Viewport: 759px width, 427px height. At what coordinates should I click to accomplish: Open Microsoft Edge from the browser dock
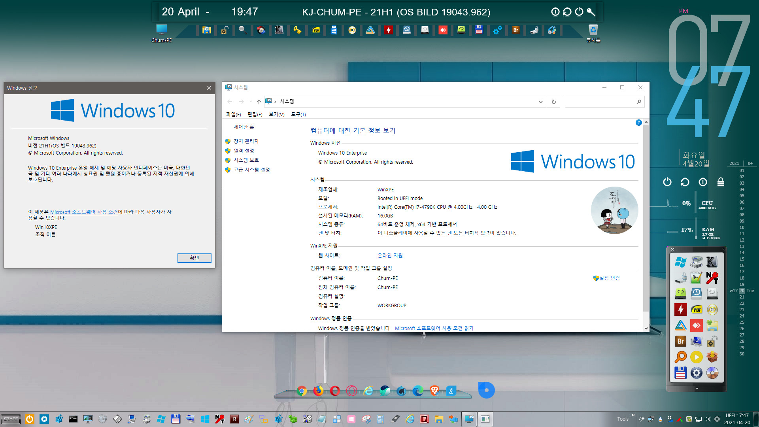(418, 391)
